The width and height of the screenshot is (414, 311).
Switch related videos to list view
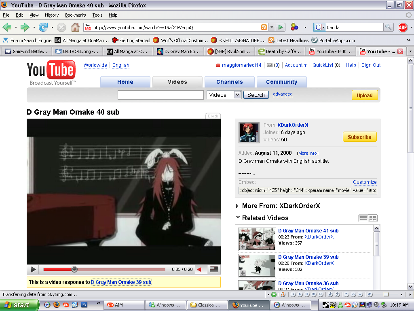[363, 218]
